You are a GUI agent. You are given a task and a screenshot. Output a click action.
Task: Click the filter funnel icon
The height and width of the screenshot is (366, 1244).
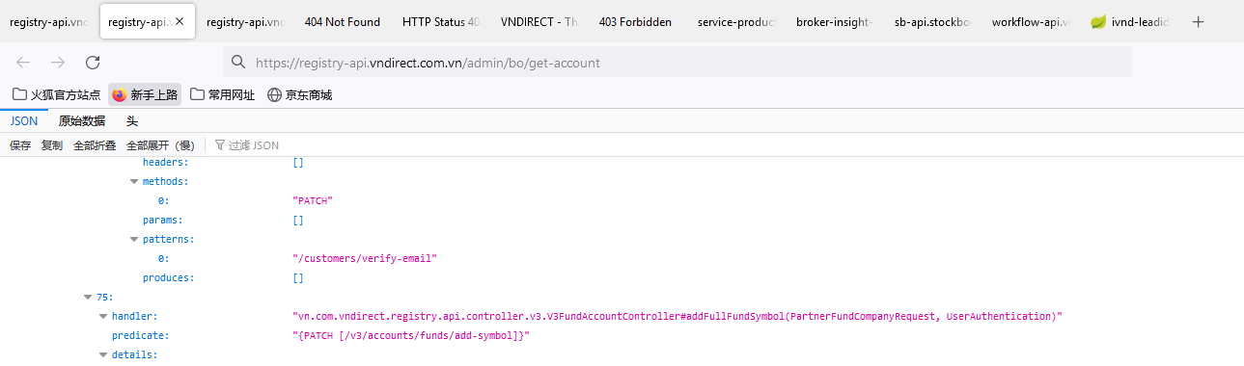220,145
